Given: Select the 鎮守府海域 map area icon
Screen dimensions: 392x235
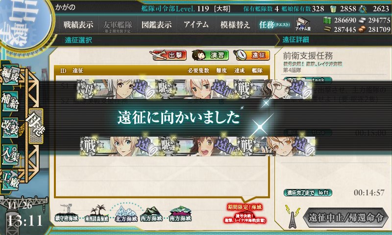Looking at the screenshot, I should point(66,213).
